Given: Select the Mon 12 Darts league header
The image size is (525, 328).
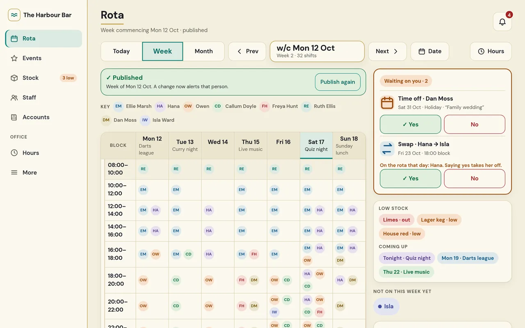Looking at the screenshot, I should 152,146.
